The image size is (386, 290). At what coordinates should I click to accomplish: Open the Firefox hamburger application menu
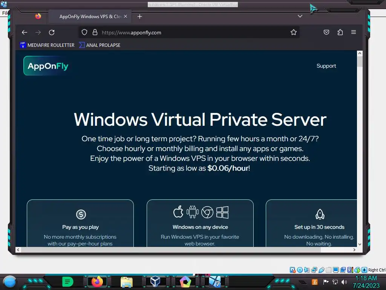[354, 32]
